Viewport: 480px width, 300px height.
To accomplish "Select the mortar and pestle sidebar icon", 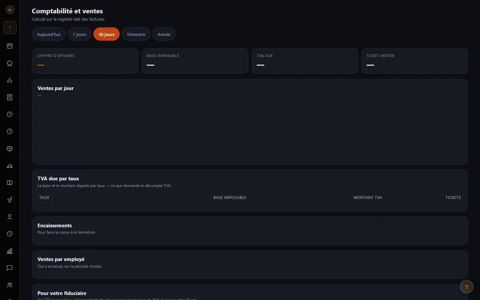I will pos(10,200).
